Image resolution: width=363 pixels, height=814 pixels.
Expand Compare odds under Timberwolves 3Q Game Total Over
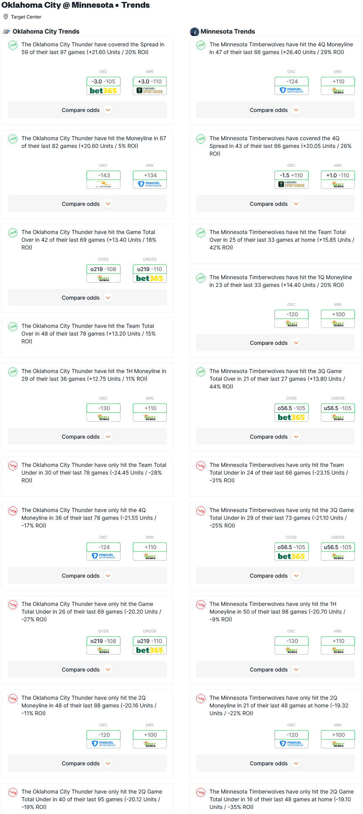[275, 437]
